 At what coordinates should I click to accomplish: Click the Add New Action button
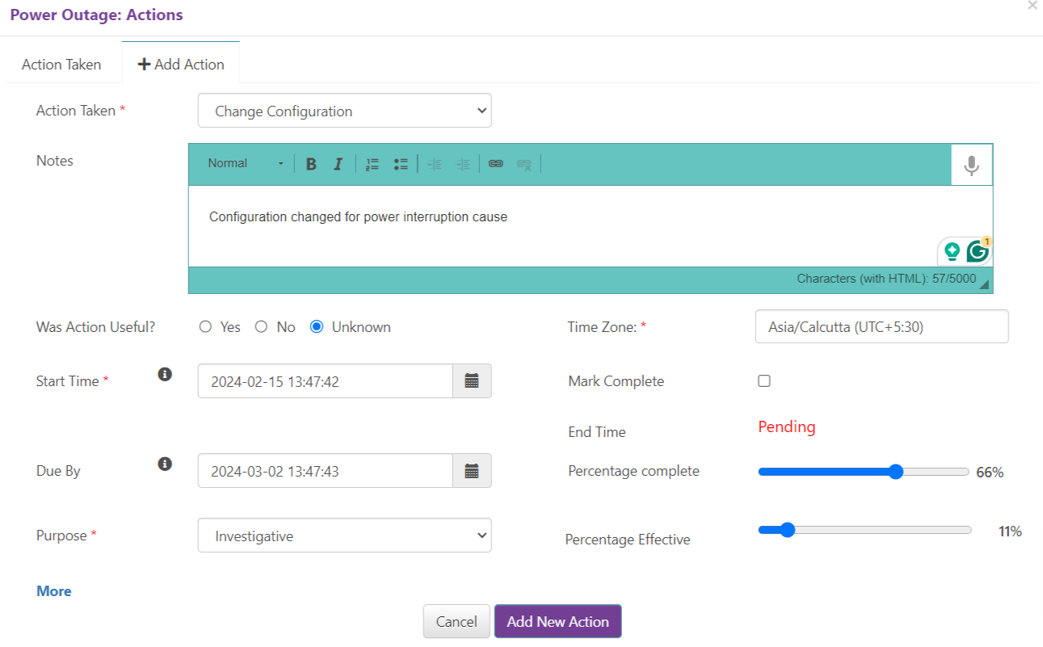557,621
